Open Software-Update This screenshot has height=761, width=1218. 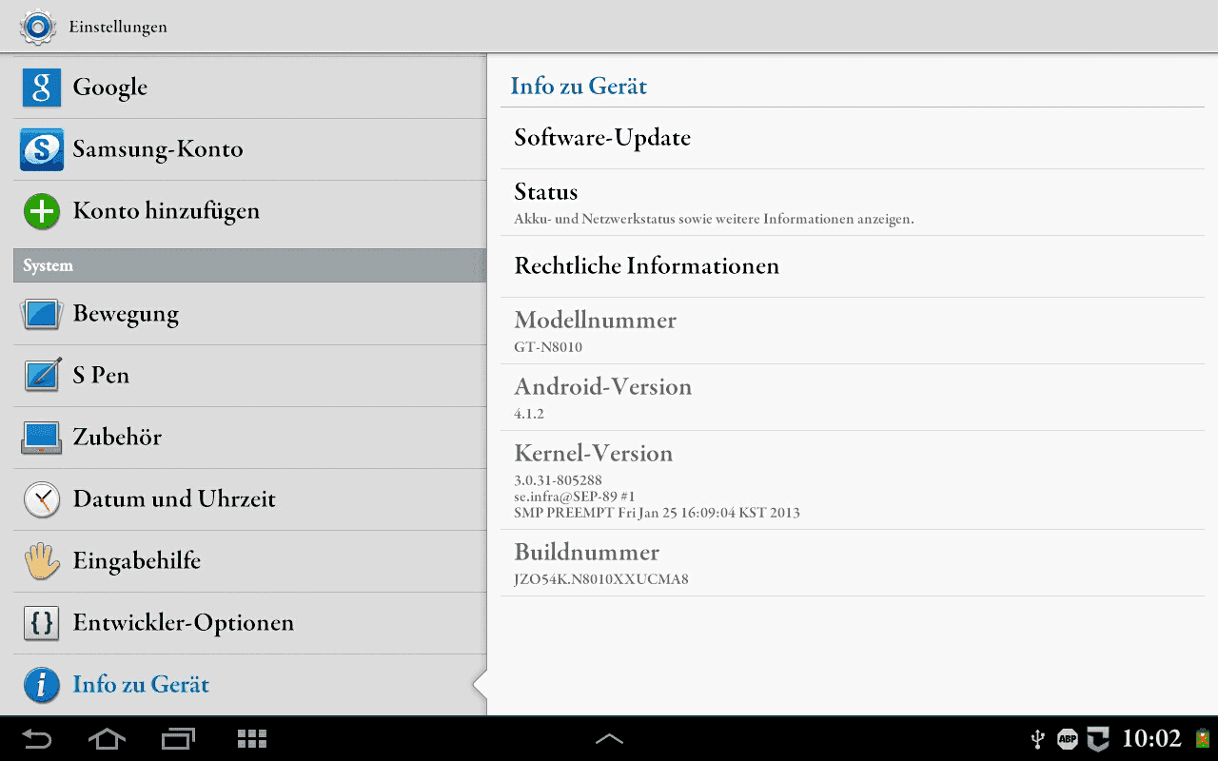coord(853,138)
